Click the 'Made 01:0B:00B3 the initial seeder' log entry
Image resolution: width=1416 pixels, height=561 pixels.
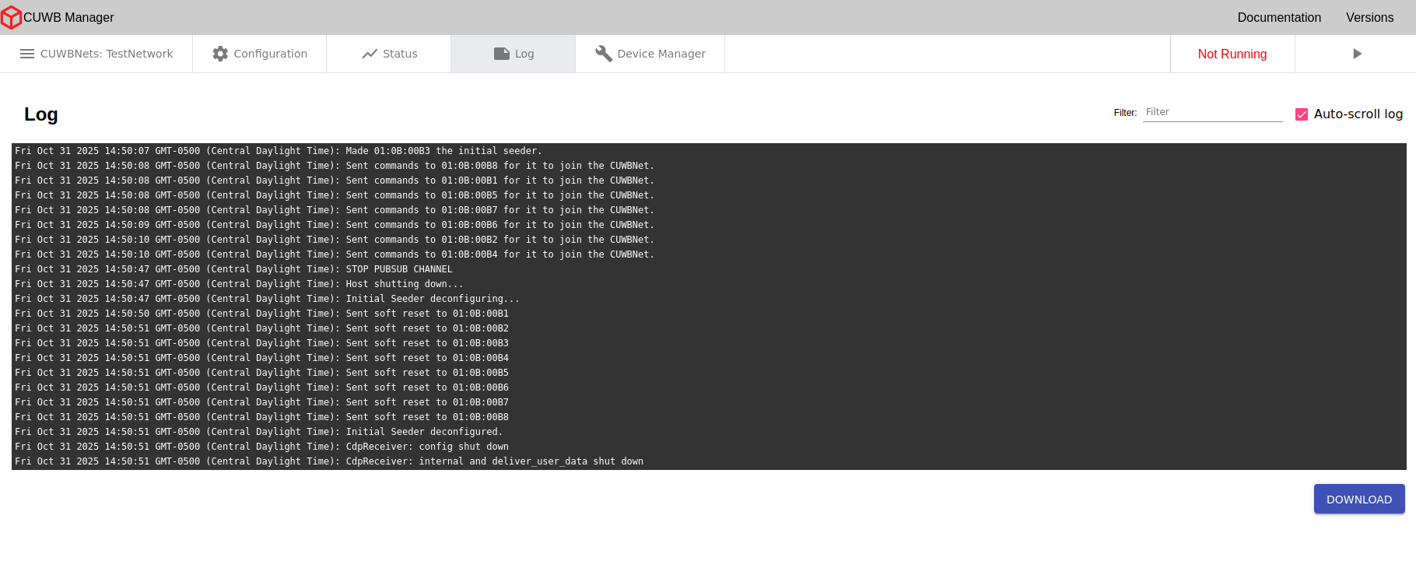tap(443, 151)
